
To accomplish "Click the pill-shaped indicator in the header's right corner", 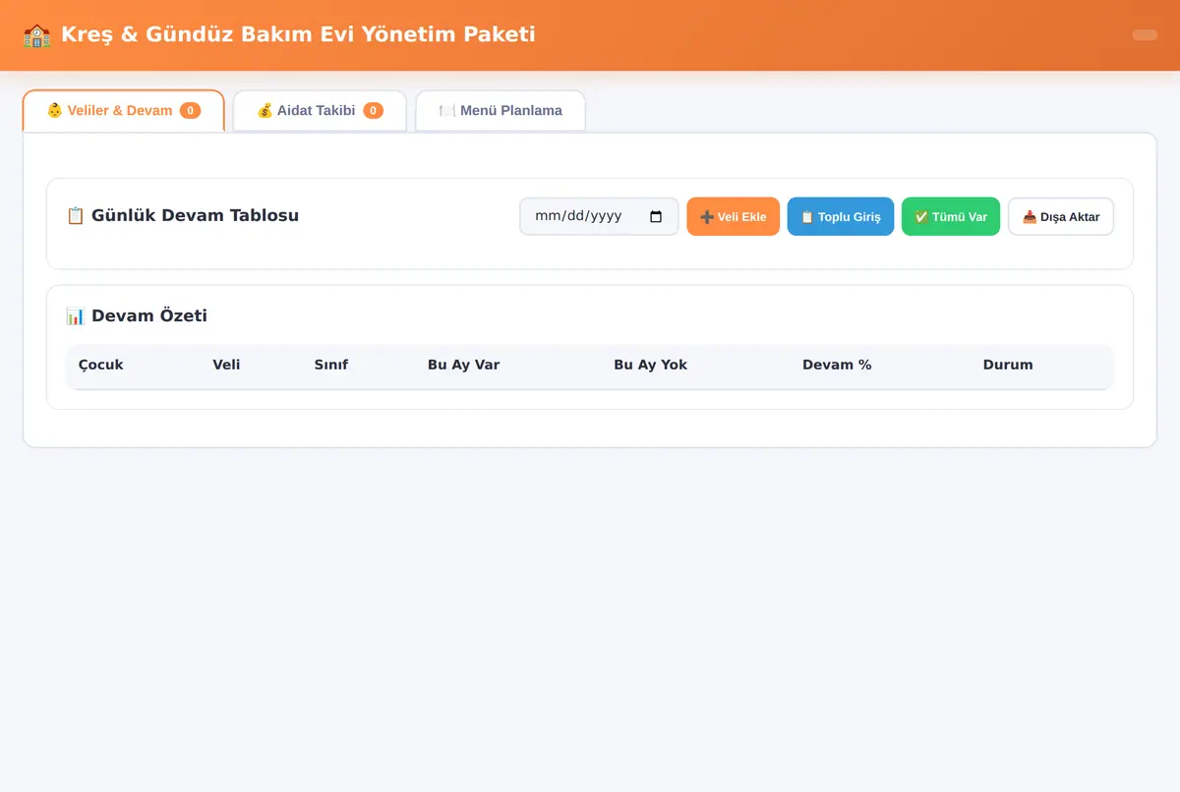I will pyautogui.click(x=1145, y=35).
